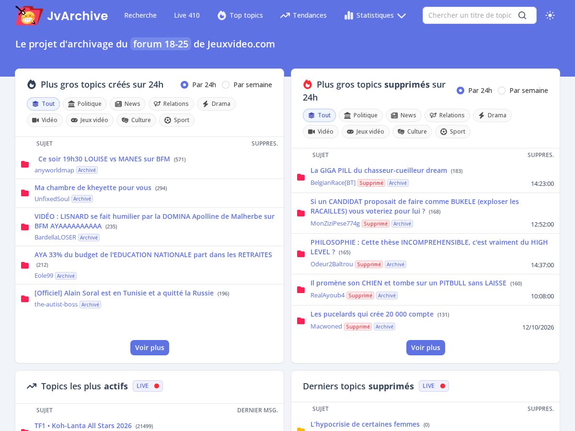This screenshot has height=431, width=575.
Task: Open topic 'TF1 • Koh-Lanta All Stars 2026'
Action: 83,426
